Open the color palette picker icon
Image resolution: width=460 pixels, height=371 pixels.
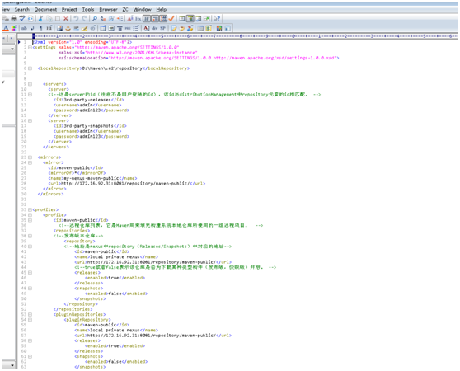click(14, 28)
